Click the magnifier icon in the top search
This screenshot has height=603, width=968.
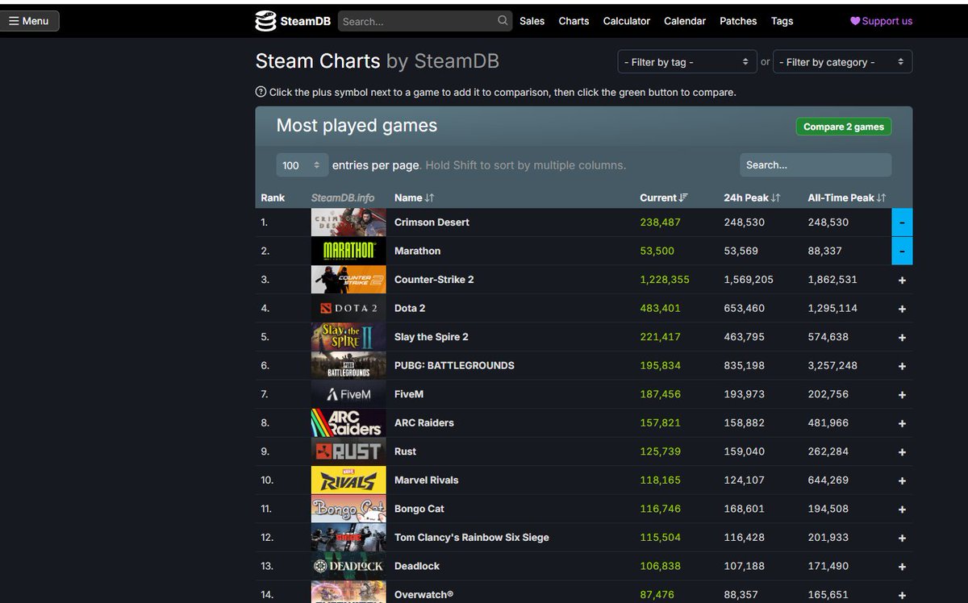click(503, 21)
